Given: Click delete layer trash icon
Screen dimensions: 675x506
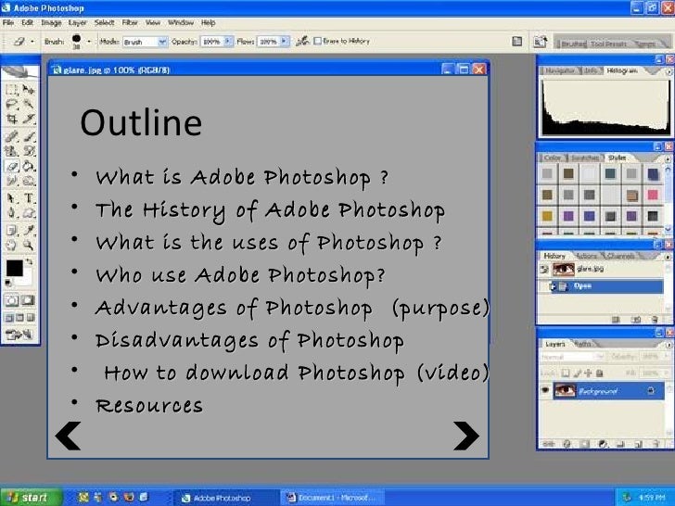Looking at the screenshot, I should [656, 444].
